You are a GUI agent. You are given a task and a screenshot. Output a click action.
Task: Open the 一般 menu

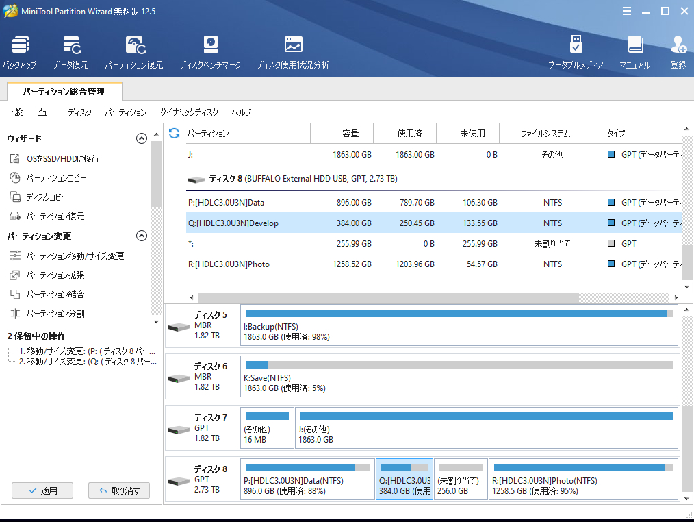pos(14,112)
